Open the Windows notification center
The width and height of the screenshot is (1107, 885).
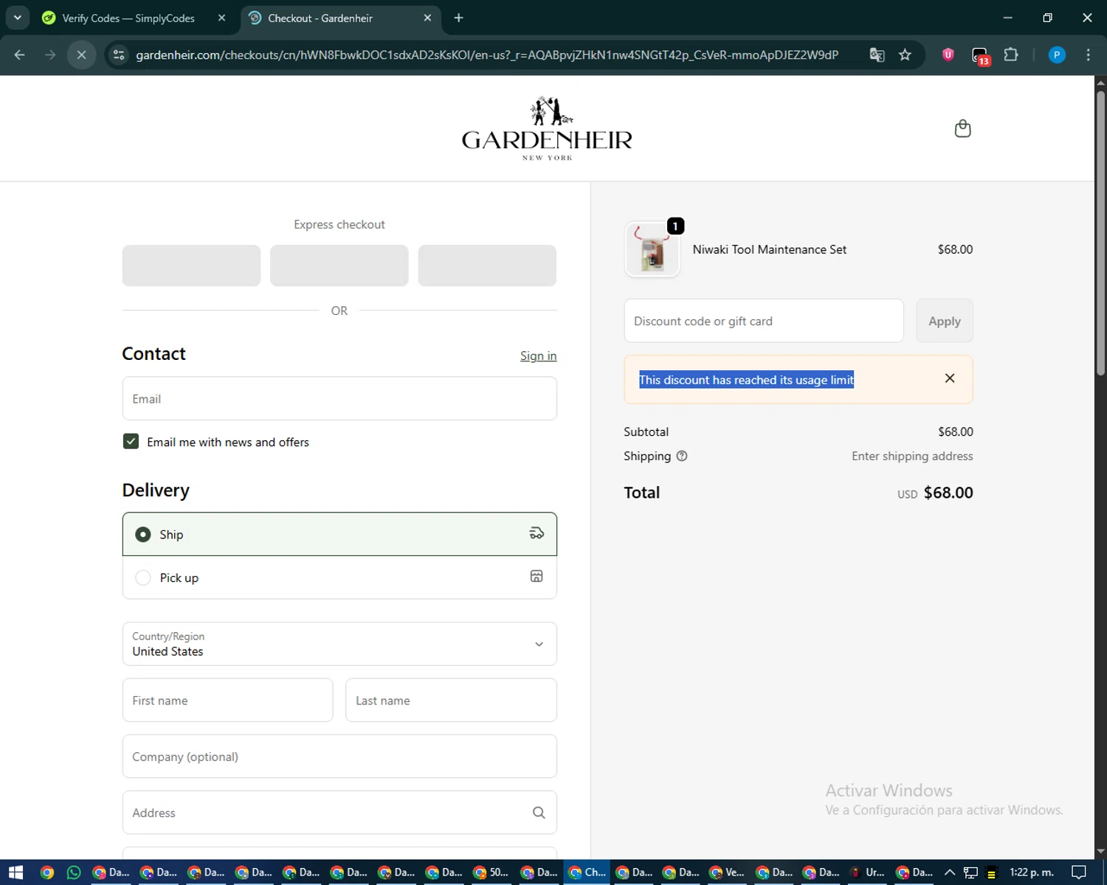(1078, 872)
